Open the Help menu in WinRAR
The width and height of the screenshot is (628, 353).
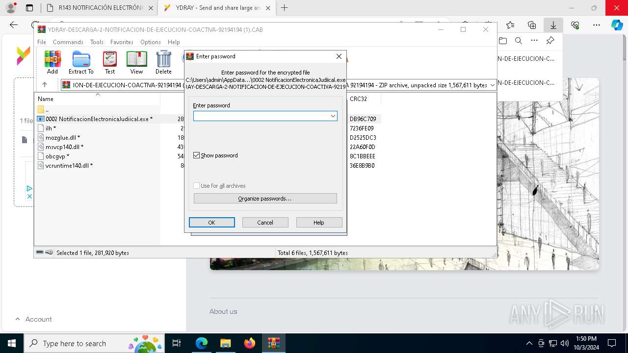pyautogui.click(x=174, y=42)
